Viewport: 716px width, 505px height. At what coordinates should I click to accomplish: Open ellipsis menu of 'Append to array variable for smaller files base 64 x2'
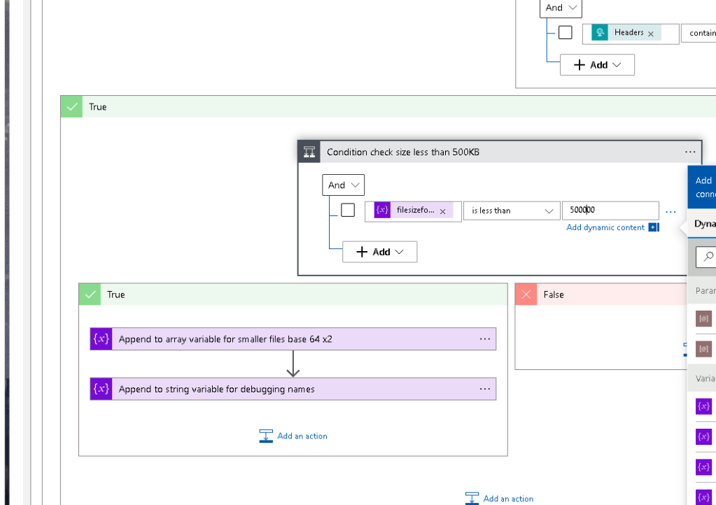484,339
